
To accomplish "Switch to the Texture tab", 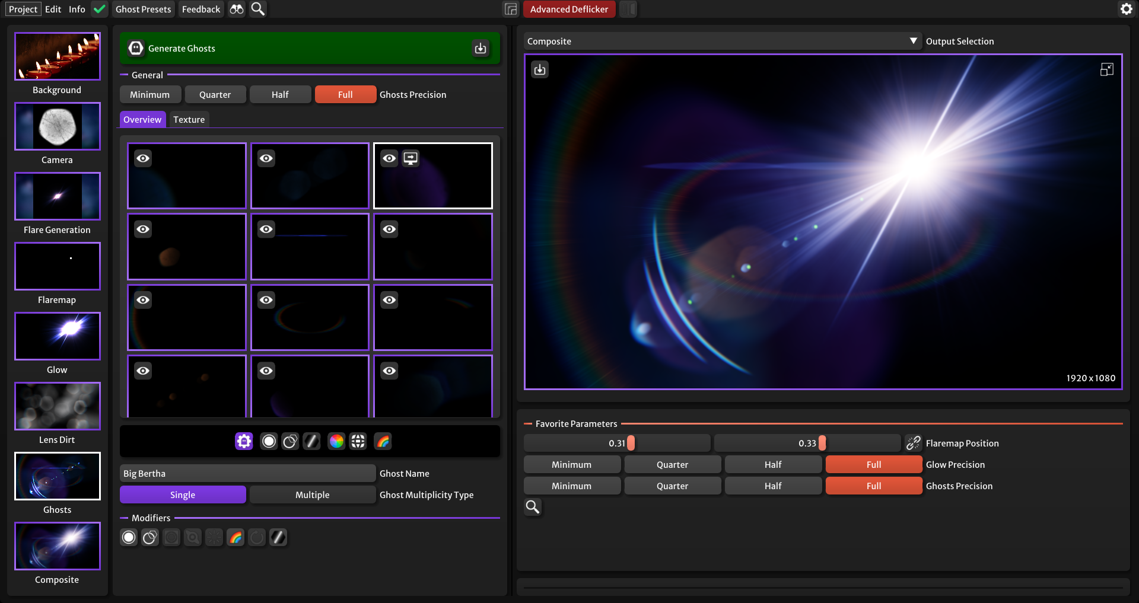I will [189, 119].
